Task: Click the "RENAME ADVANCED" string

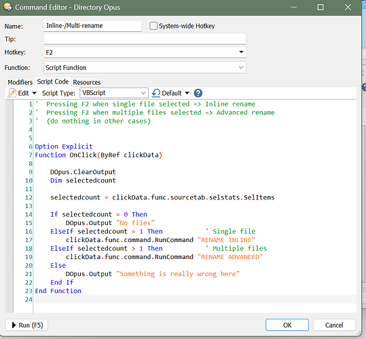Action: tap(230, 257)
